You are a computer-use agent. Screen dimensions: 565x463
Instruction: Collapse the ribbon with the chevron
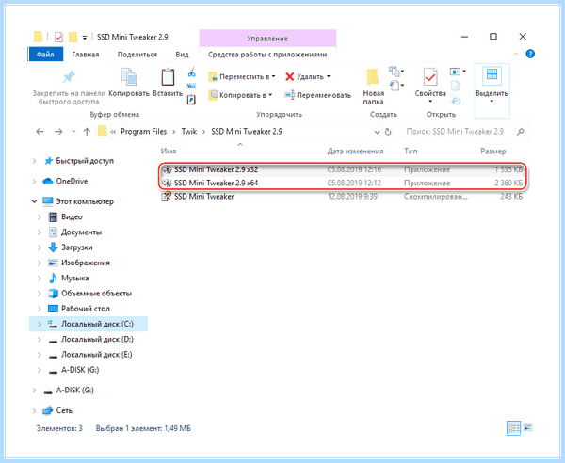click(516, 54)
